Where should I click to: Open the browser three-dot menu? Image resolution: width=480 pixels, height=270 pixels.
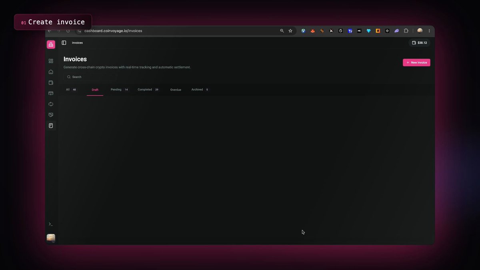tap(429, 31)
